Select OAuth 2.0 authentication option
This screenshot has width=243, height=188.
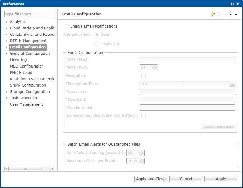[97, 44]
